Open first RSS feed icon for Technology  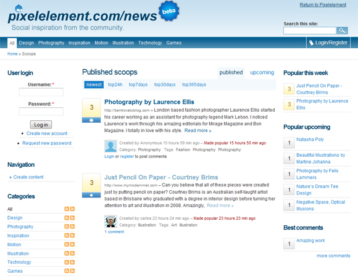[x=67, y=262]
